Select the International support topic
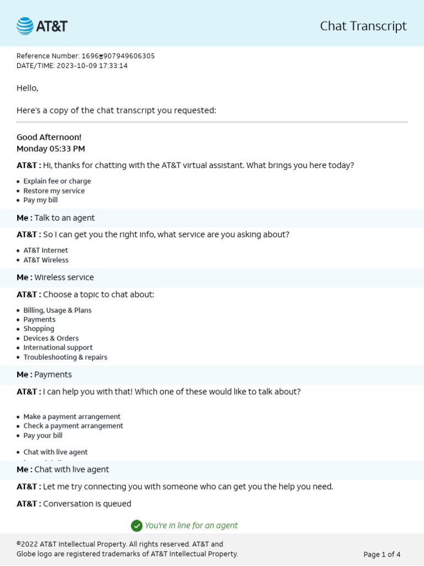Viewport: 424px width, 566px height. pyautogui.click(x=58, y=348)
